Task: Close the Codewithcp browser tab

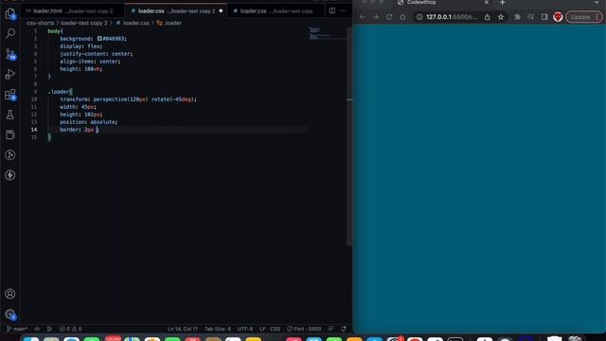Action: pyautogui.click(x=486, y=2)
